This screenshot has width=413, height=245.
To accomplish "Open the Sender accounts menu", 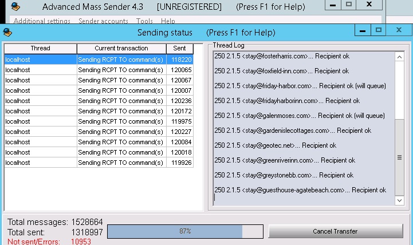I will point(103,21).
